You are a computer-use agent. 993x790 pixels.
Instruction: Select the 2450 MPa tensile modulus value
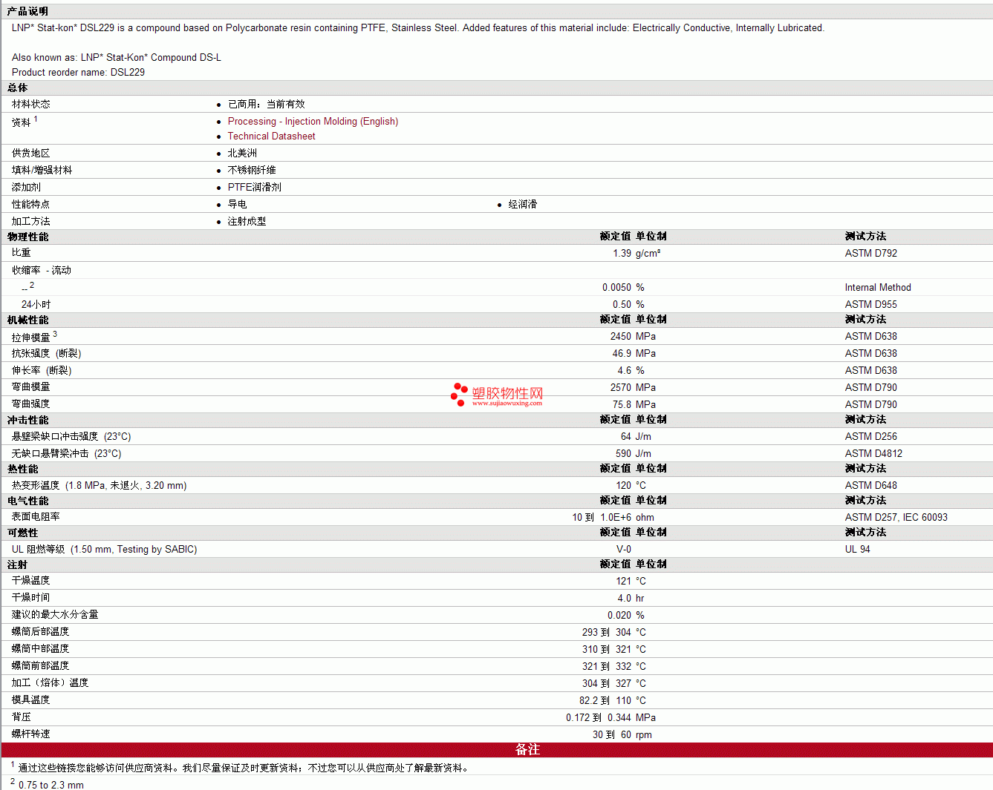(633, 337)
